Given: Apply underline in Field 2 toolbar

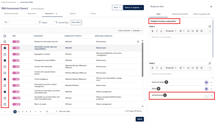Looking at the screenshot, I should [x=161, y=68].
